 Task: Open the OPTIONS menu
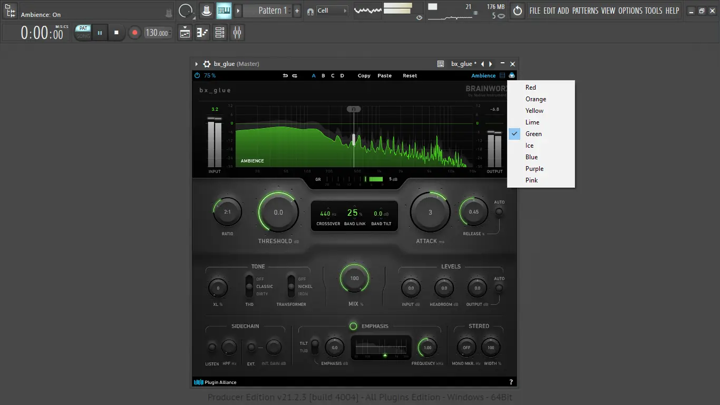pyautogui.click(x=630, y=11)
